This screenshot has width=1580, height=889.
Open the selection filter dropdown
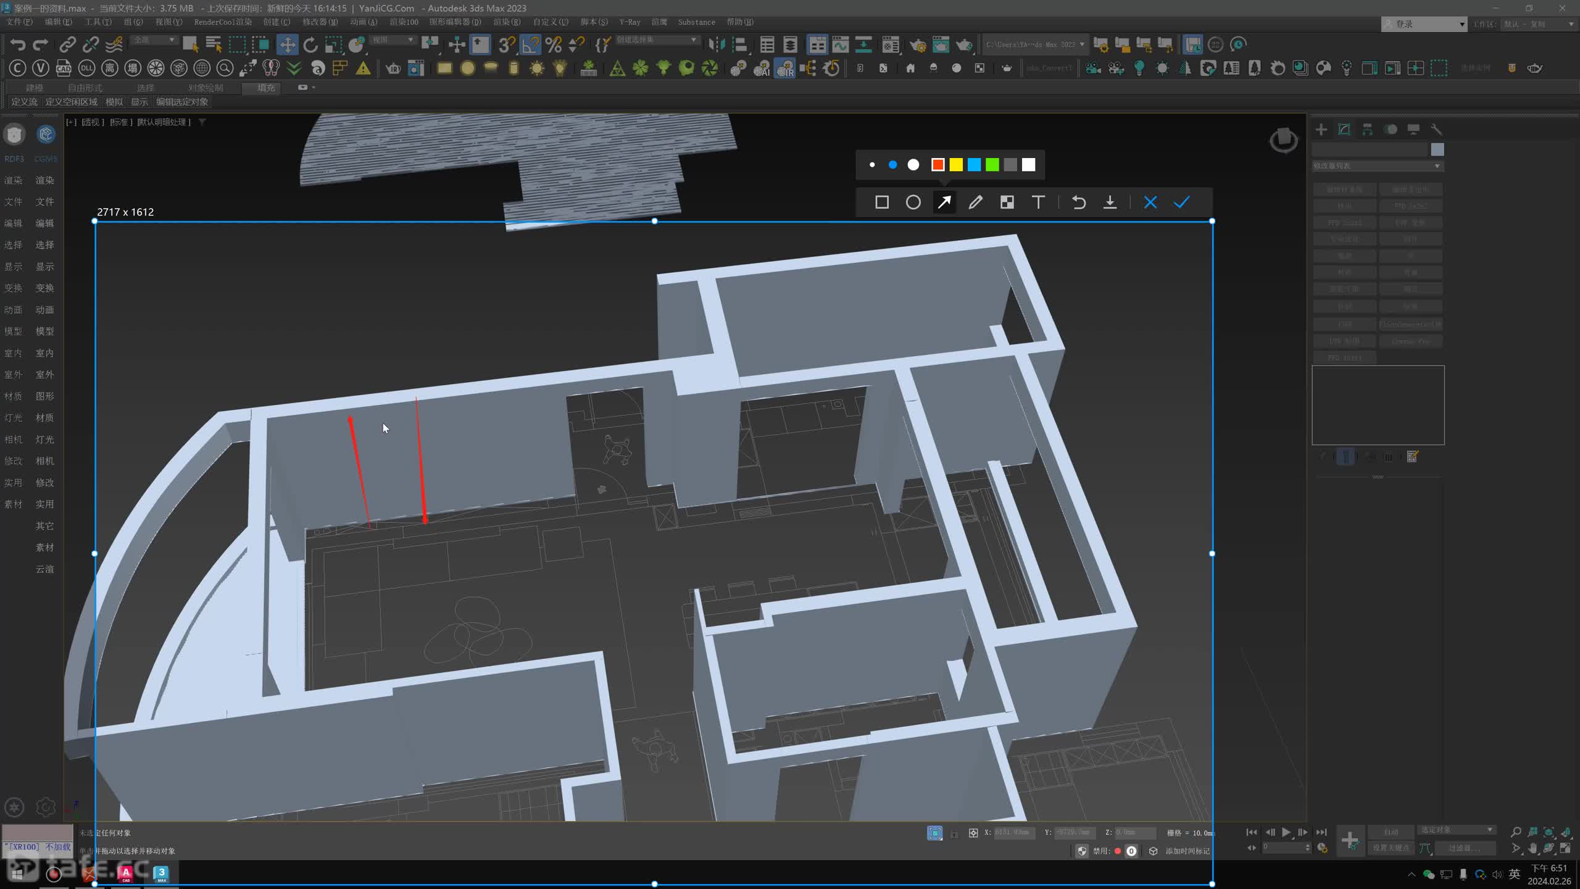(x=154, y=40)
